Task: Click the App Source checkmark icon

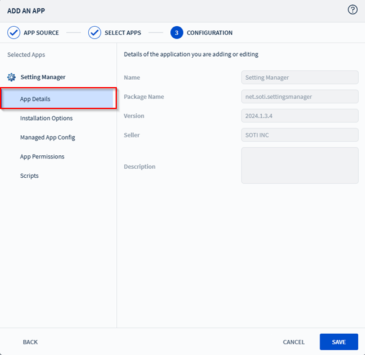Action: click(13, 33)
